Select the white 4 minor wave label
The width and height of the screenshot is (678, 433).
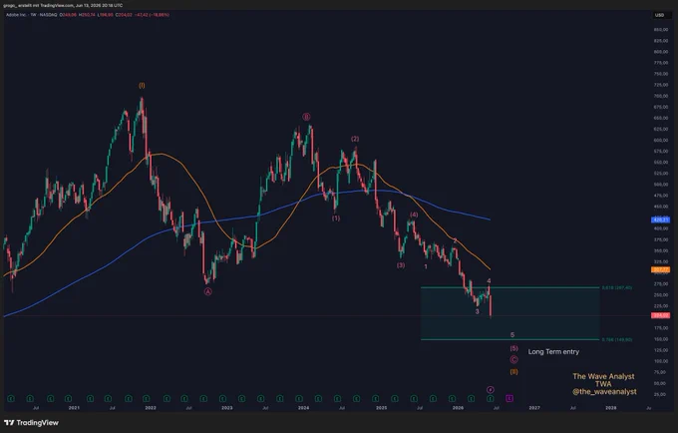[x=489, y=280]
